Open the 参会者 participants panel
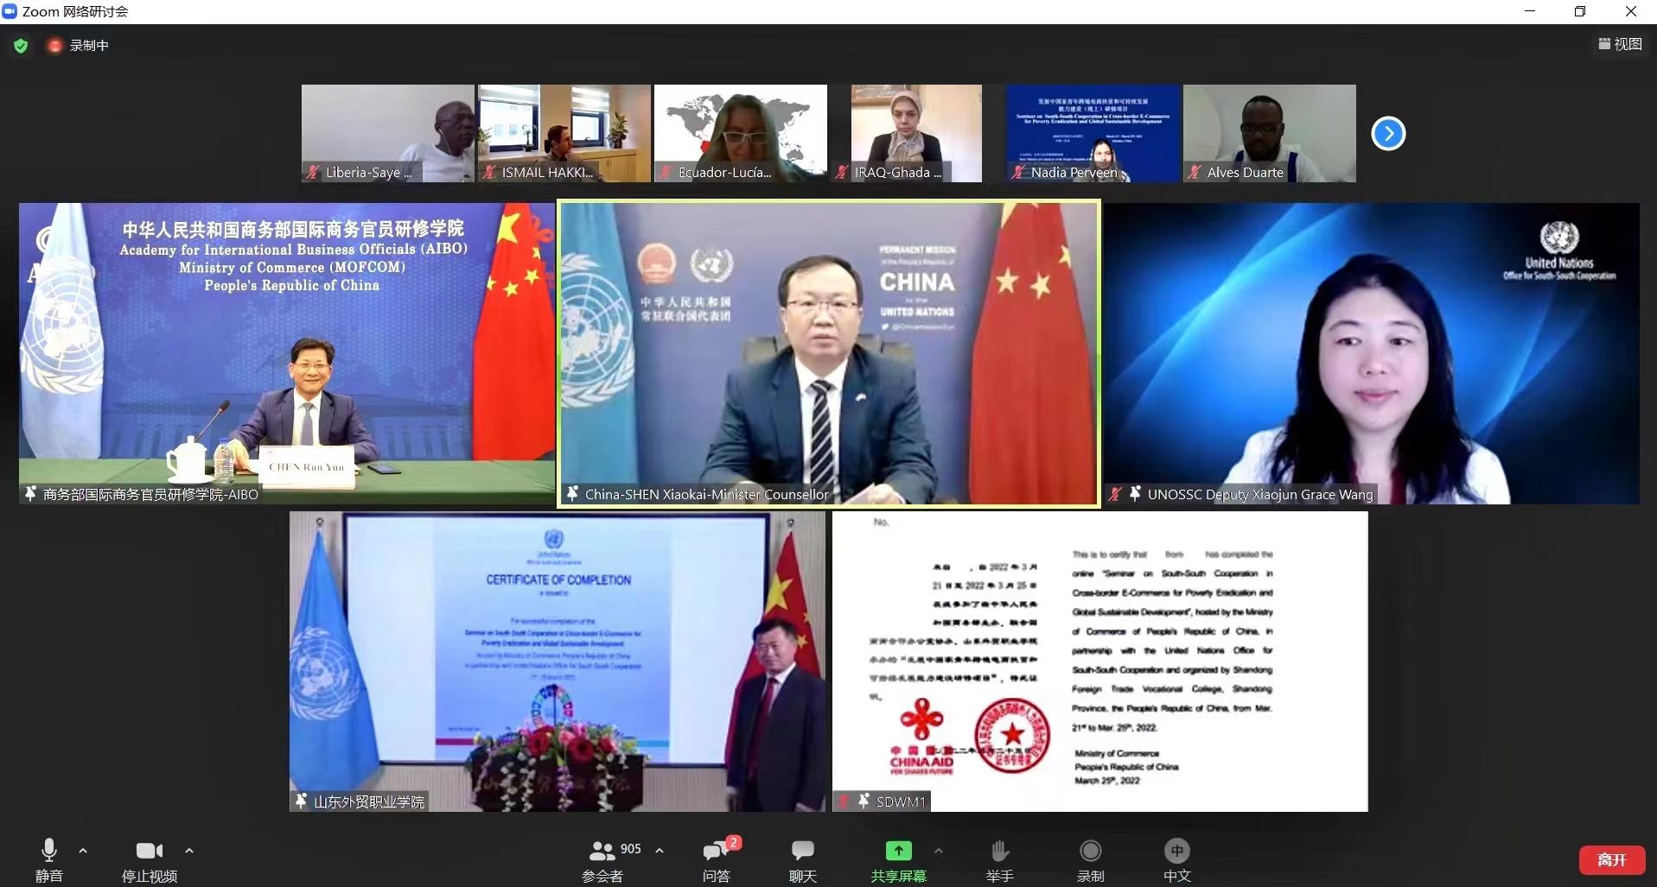The height and width of the screenshot is (887, 1657). coord(602,861)
